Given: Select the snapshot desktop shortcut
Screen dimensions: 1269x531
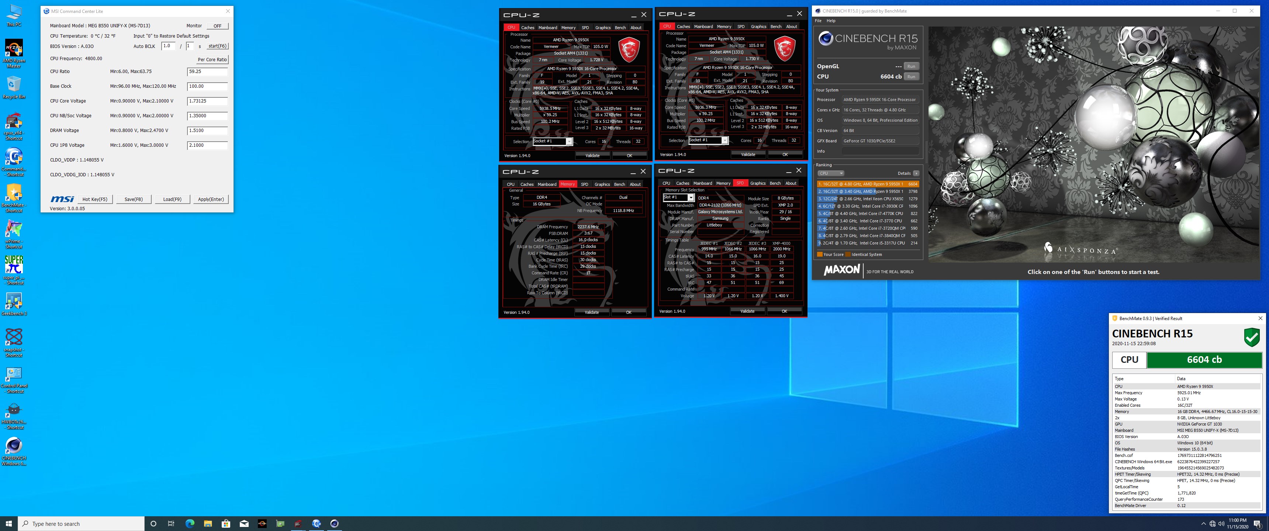Looking at the screenshot, I should [x=14, y=343].
